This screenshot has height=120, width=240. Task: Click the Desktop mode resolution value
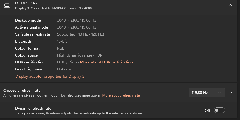pos(77,20)
